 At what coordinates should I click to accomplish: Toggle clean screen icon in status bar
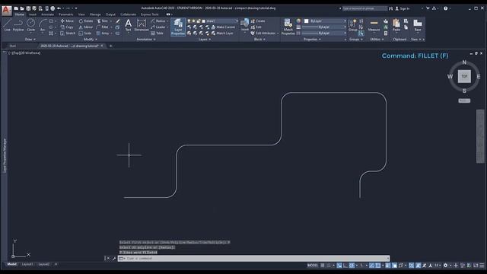[476, 266]
